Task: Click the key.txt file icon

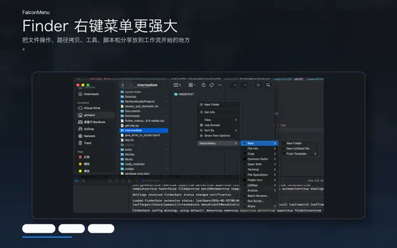Action: [122, 140]
